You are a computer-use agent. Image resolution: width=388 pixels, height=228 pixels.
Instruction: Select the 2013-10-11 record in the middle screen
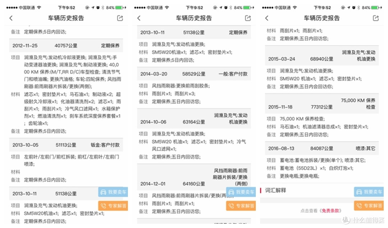tap(194, 32)
